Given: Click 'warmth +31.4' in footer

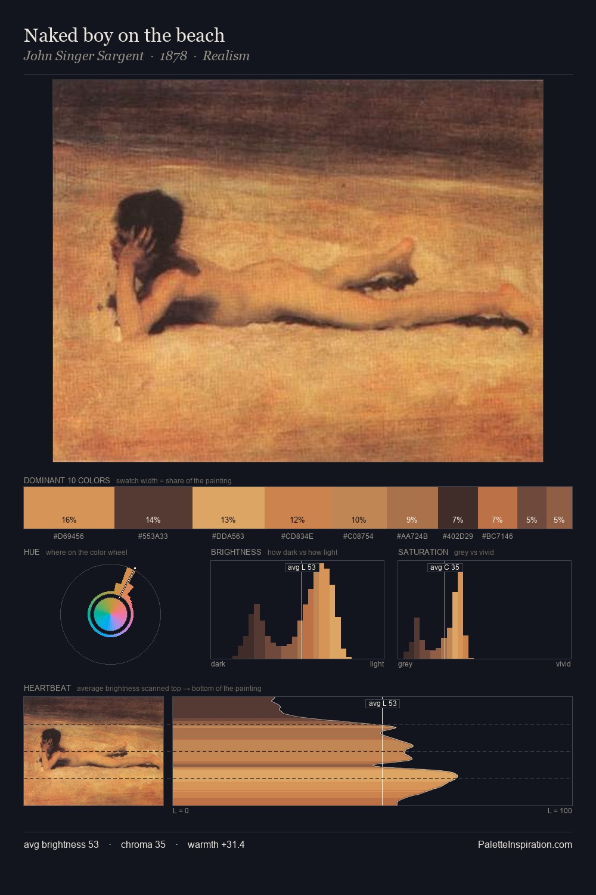Looking at the screenshot, I should click(x=216, y=844).
